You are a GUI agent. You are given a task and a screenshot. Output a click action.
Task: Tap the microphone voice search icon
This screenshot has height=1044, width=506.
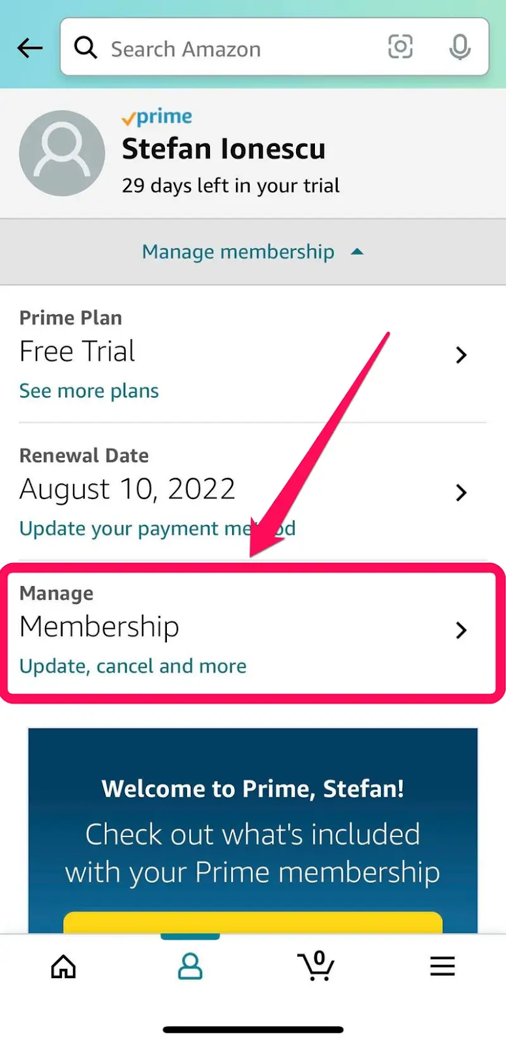tap(460, 47)
